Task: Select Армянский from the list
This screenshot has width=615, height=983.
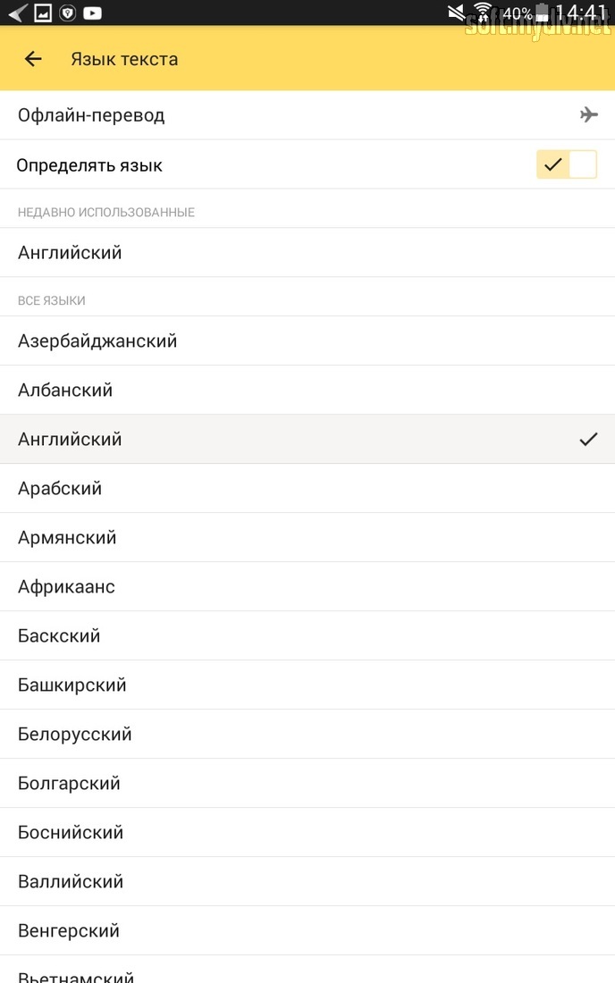Action: (x=307, y=537)
